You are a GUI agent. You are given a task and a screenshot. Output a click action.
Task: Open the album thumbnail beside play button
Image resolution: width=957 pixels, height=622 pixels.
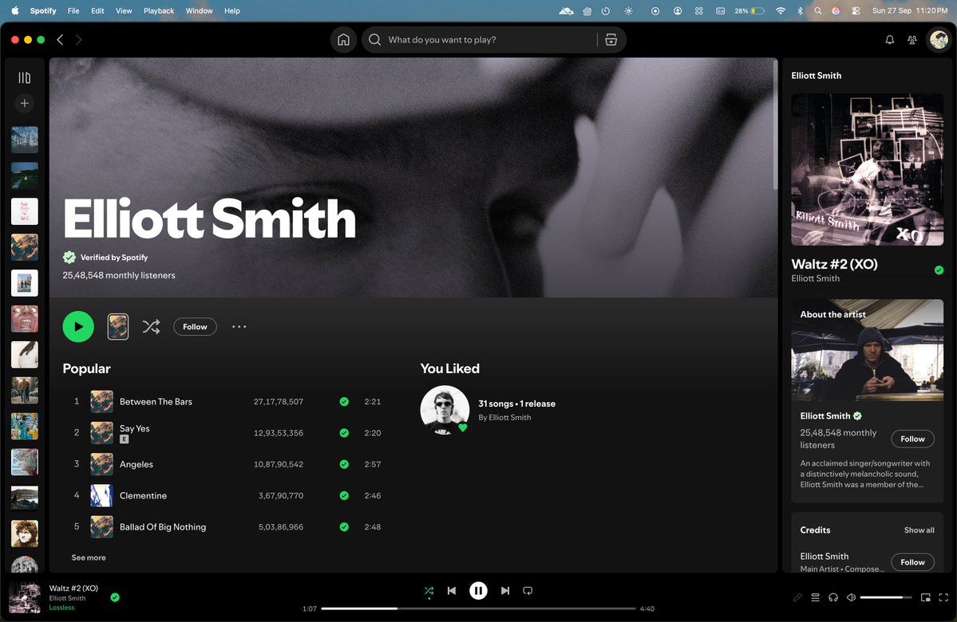click(x=118, y=326)
